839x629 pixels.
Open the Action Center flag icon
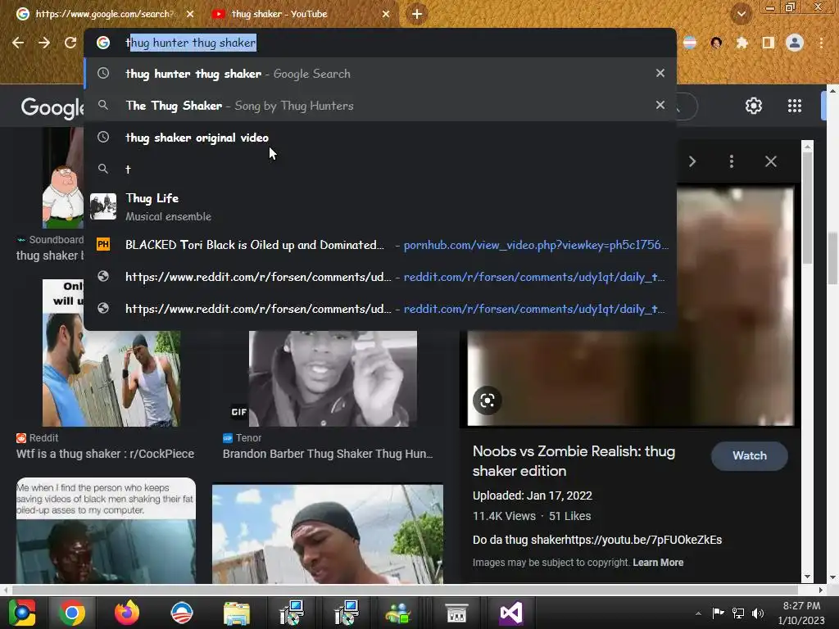click(718, 613)
